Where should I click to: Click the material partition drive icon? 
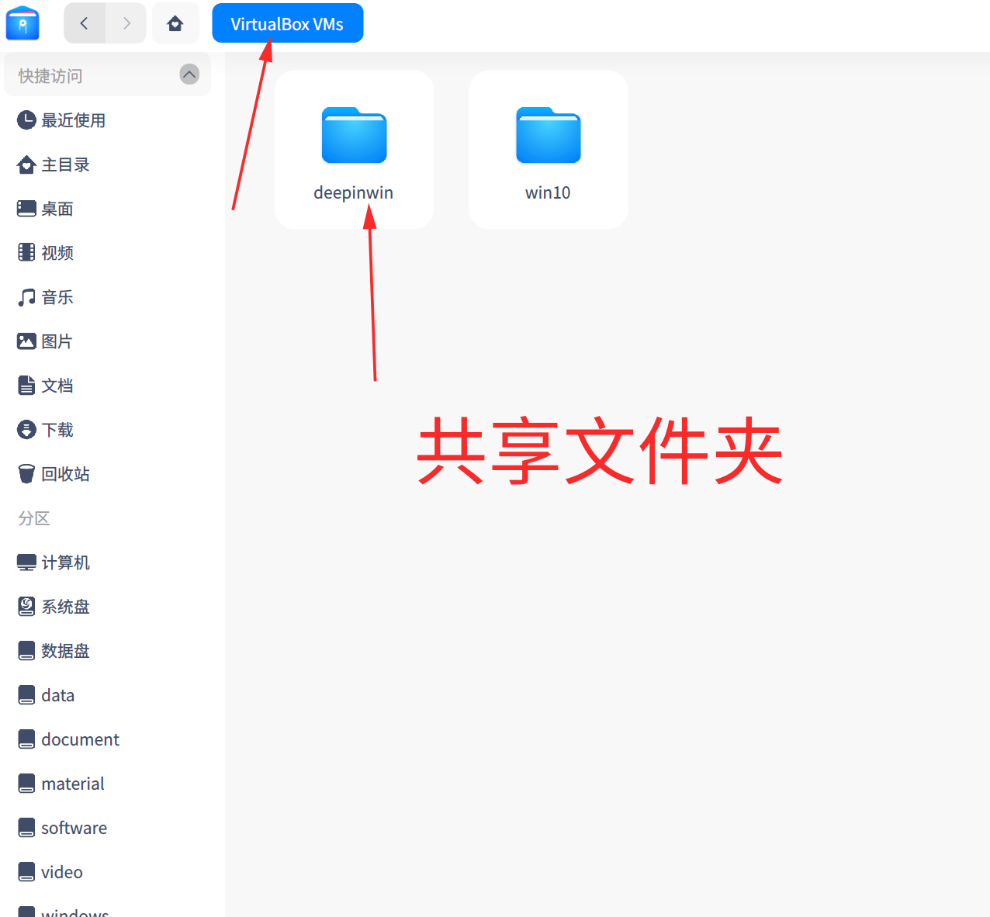coord(26,784)
